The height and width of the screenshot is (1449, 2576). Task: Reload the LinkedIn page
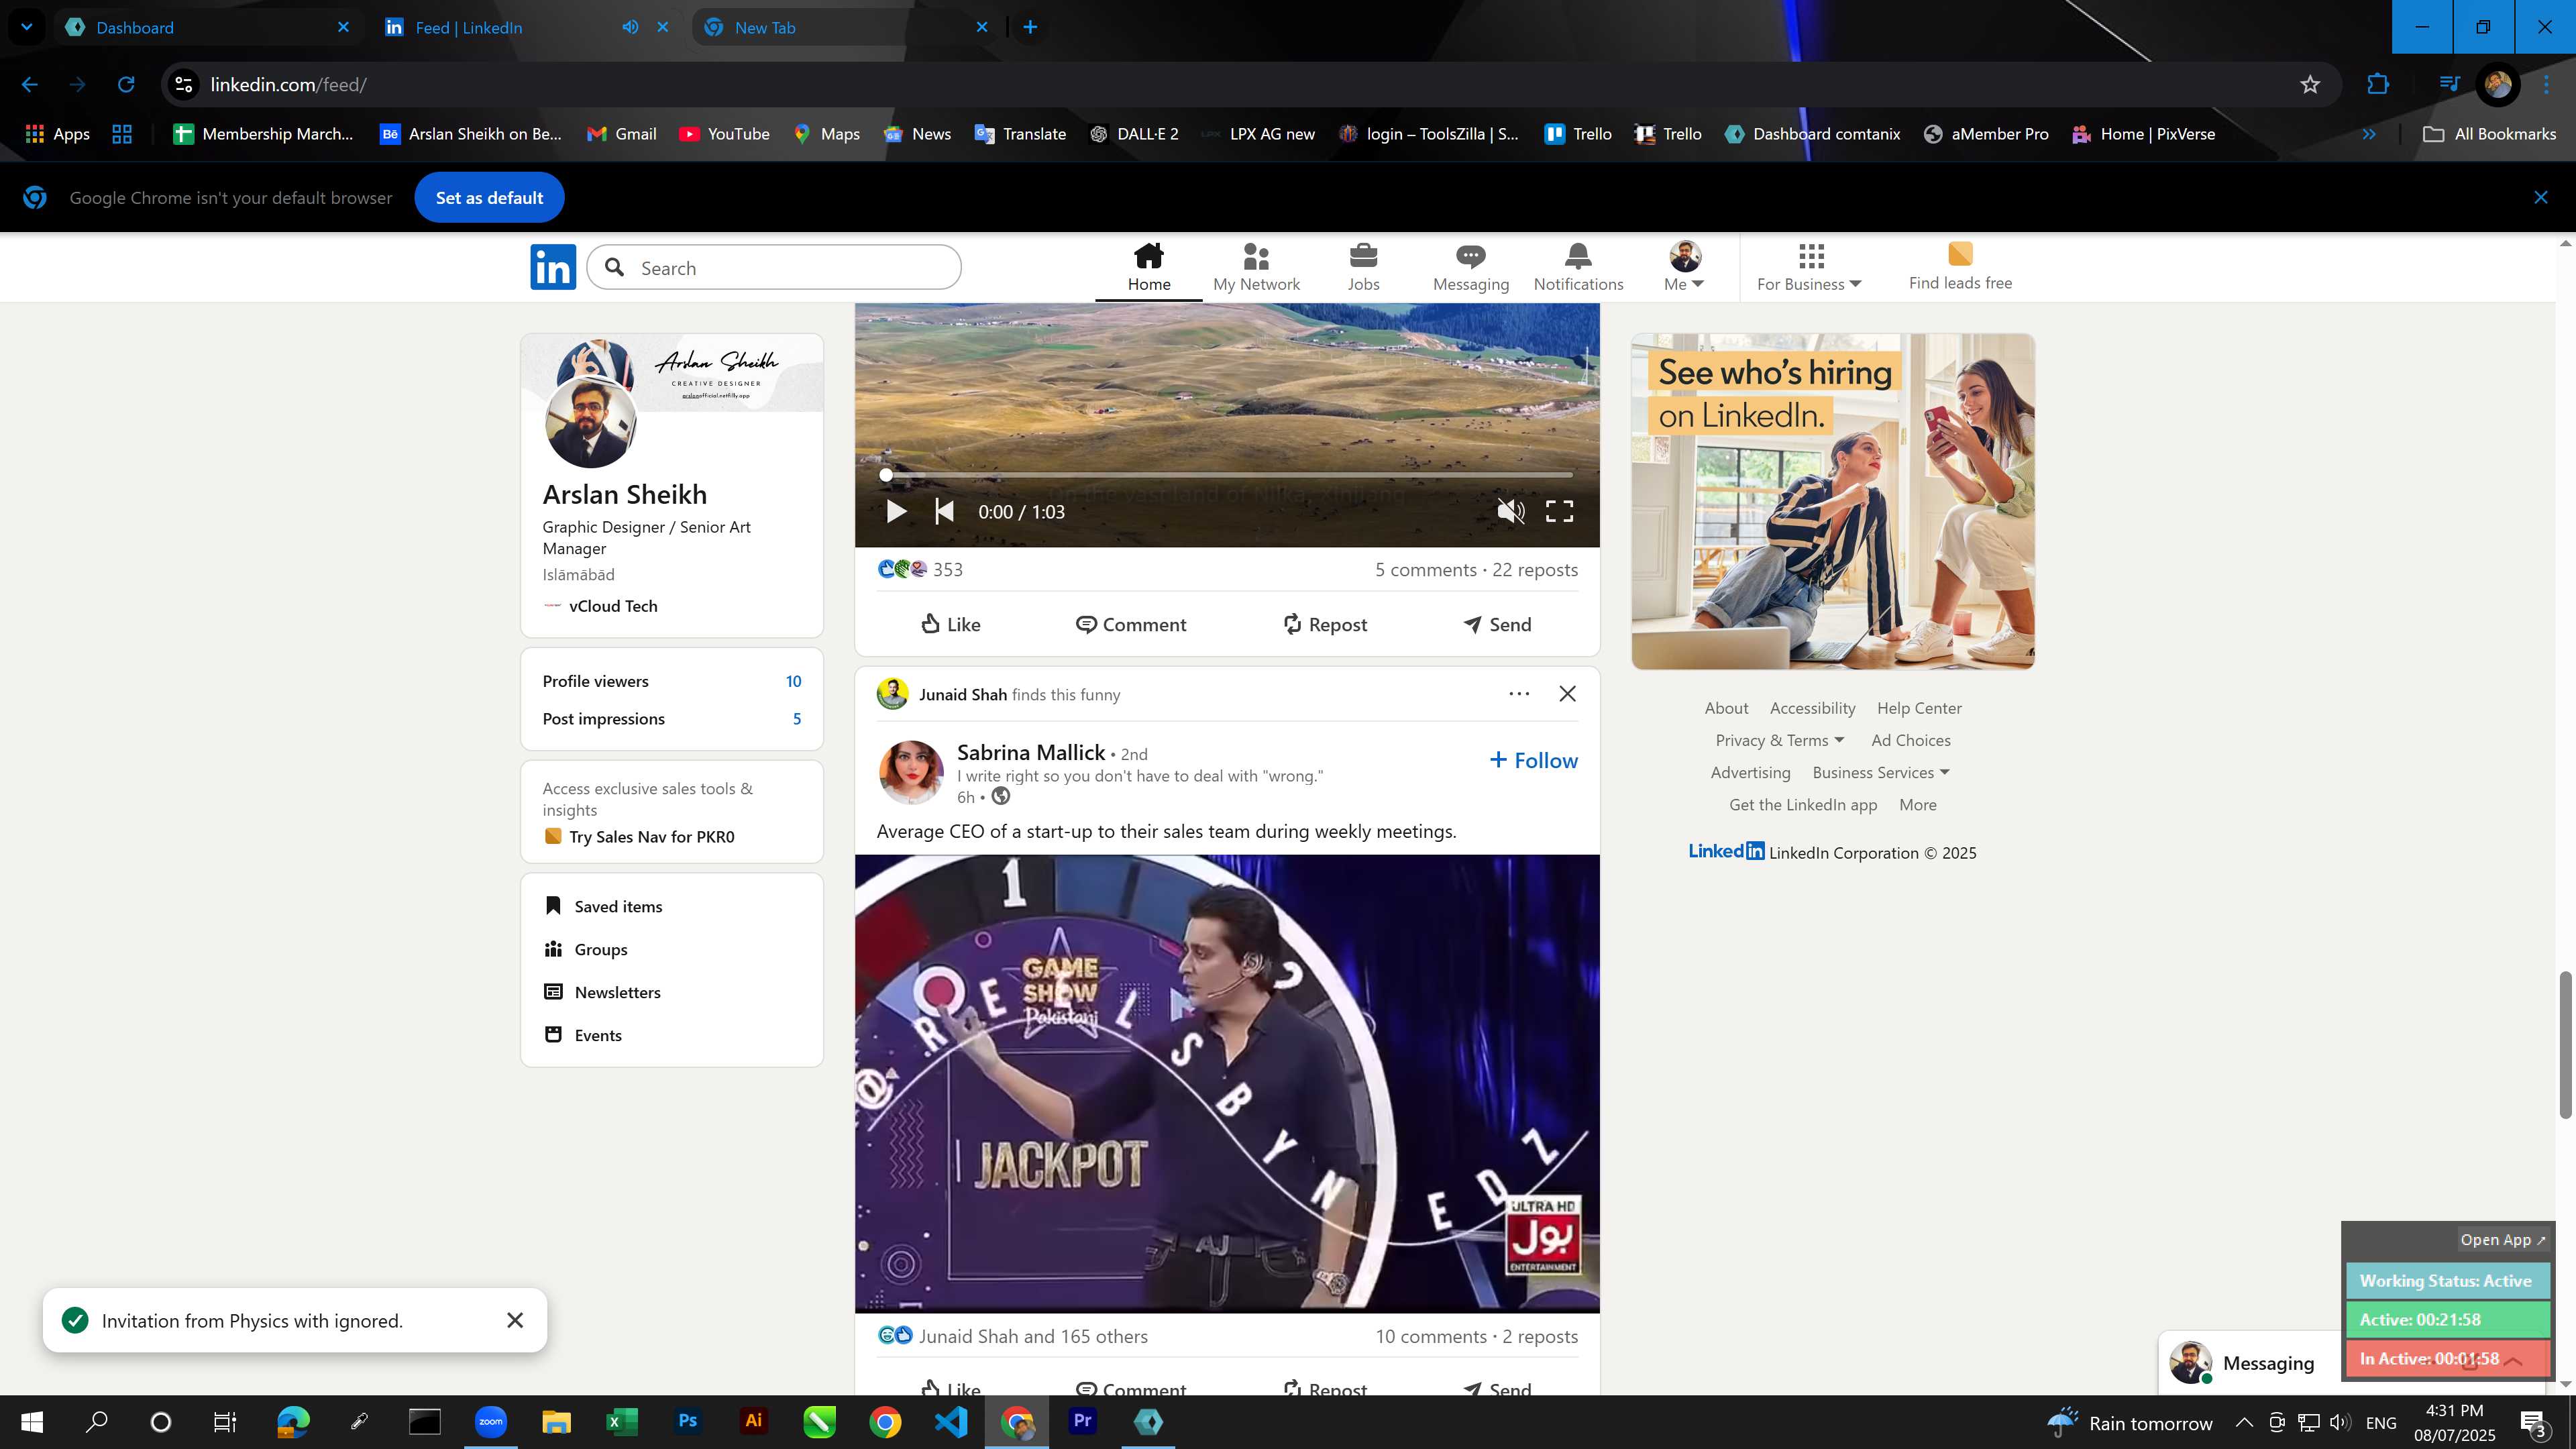126,85
